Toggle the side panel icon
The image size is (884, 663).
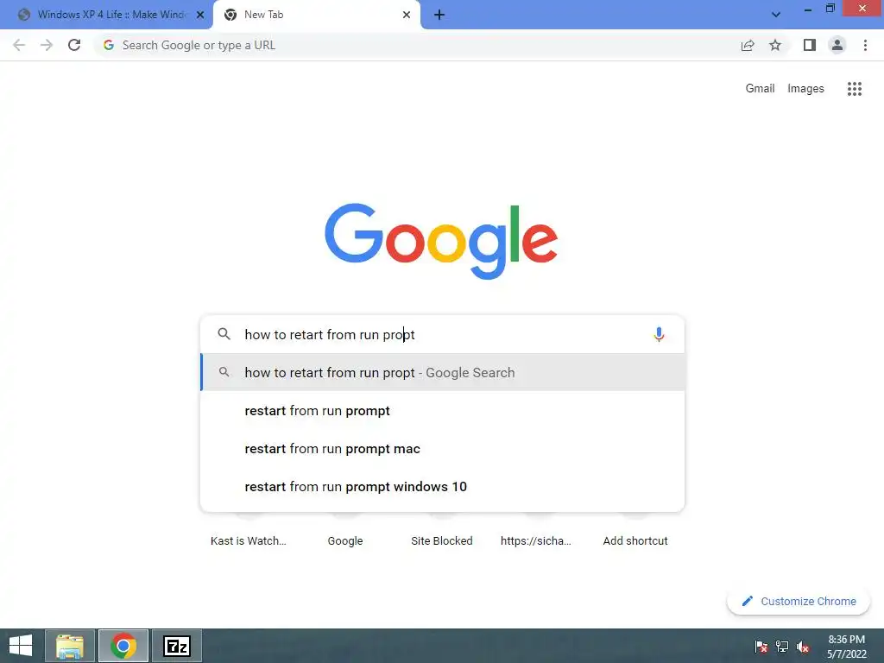pos(810,45)
